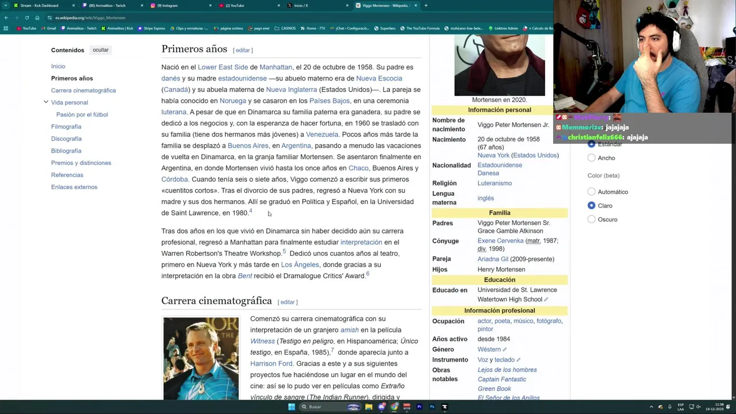Click the volume icon in system tray
This screenshot has height=414, width=736.
point(699,407)
